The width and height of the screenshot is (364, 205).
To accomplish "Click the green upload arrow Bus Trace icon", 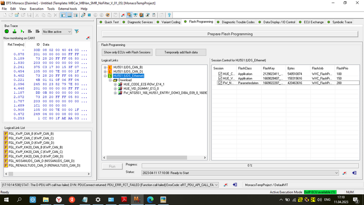I will 14,31.
